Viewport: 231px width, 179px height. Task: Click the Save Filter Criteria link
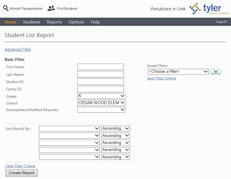(161, 78)
